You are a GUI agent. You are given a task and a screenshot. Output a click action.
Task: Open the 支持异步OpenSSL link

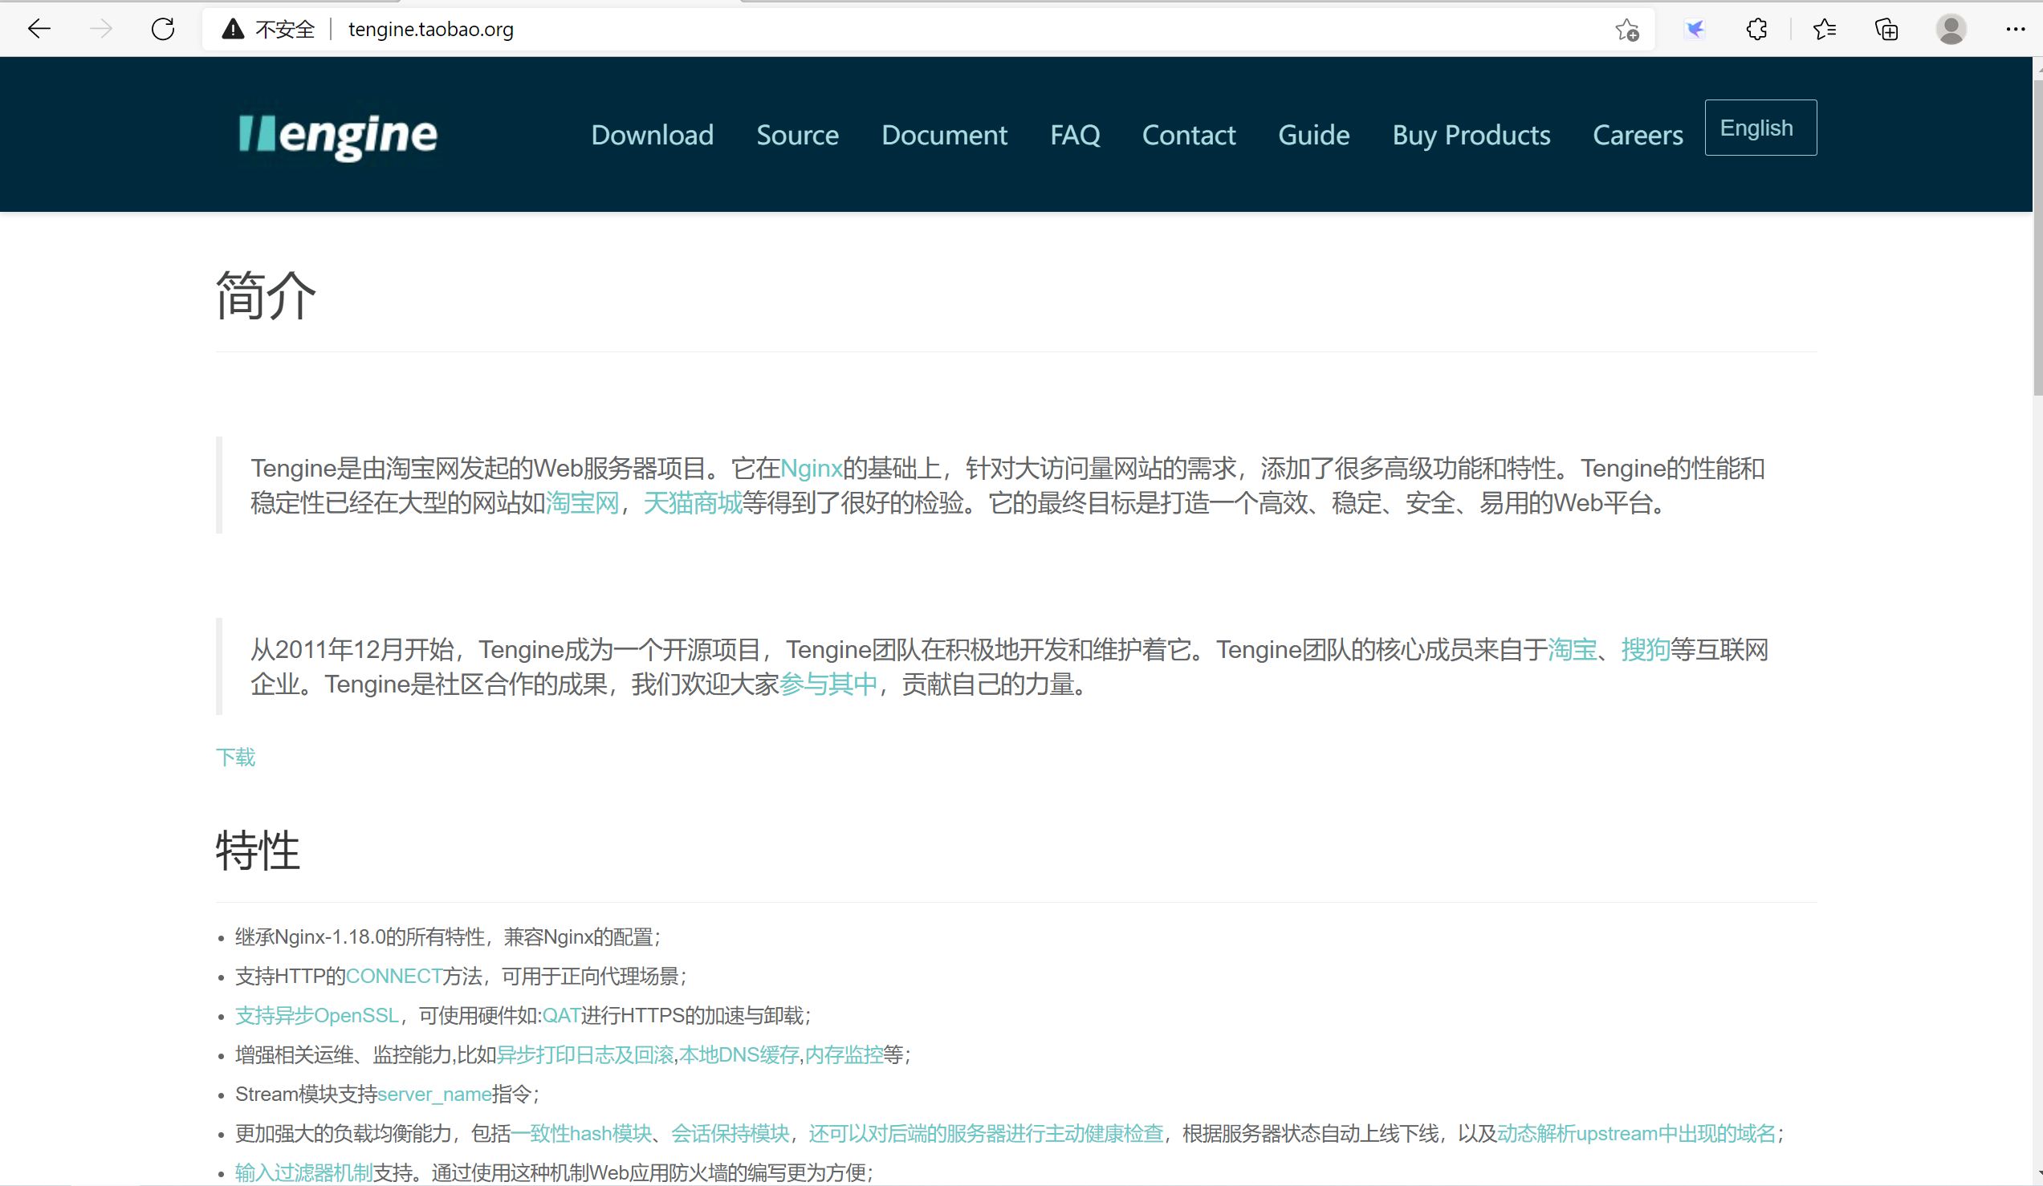[316, 1015]
